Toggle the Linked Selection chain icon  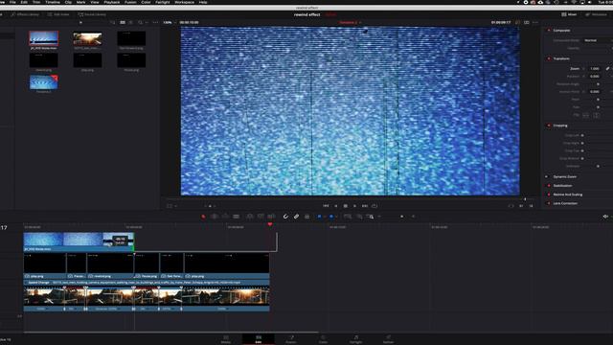point(296,217)
